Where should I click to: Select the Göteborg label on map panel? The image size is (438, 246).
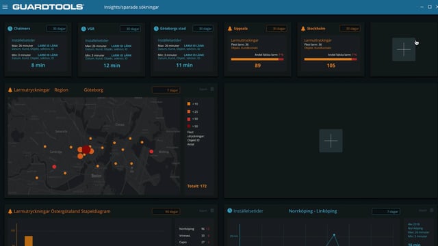coord(94,90)
